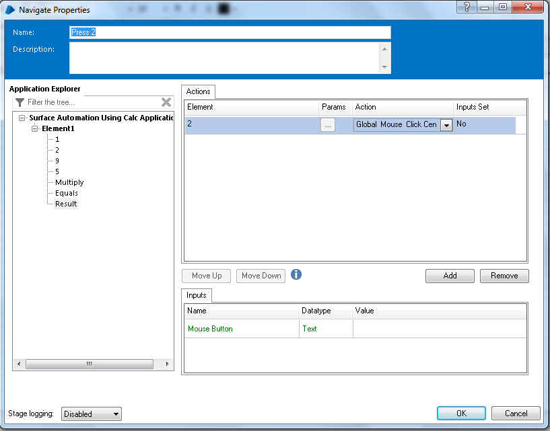Click the Value cell for Mouse Button

coord(438,328)
